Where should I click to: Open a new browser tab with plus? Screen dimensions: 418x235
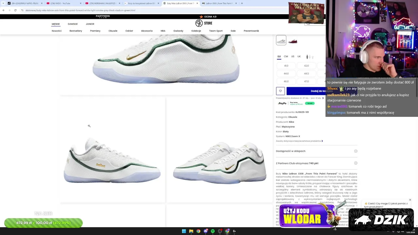click(242, 3)
